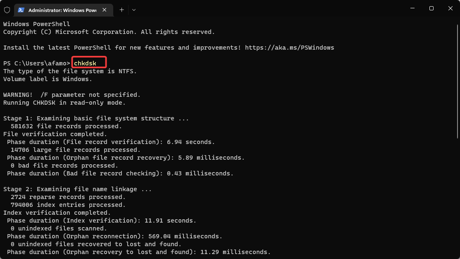Click the Index verification completed line
Image resolution: width=460 pixels, height=259 pixels.
coord(57,213)
